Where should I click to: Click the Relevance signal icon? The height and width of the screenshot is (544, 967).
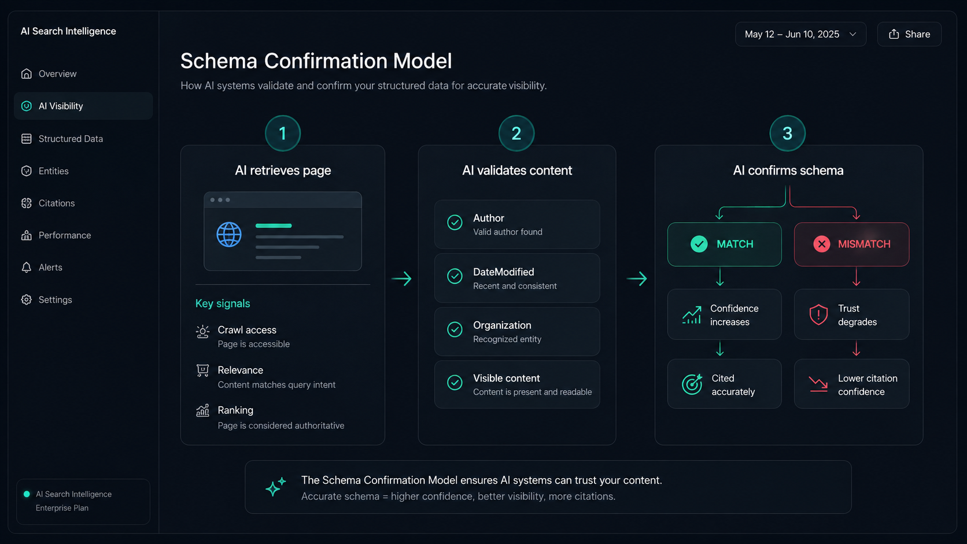point(202,371)
